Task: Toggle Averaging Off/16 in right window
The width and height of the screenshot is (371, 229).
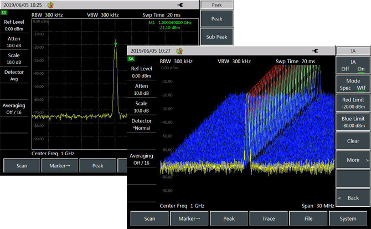Action: [141, 159]
